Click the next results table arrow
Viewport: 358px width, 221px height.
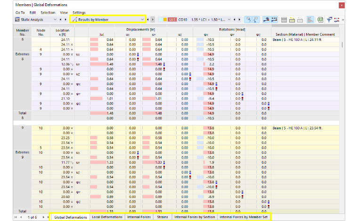click(153, 20)
